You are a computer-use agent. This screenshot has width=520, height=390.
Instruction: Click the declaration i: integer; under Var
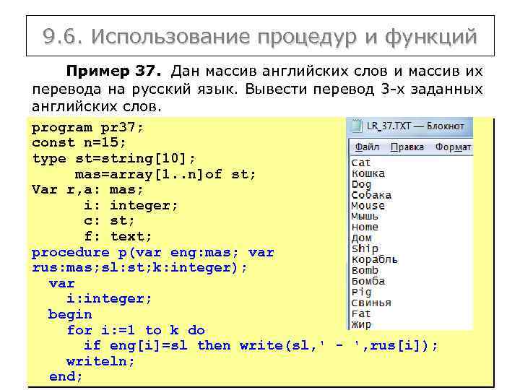131,206
